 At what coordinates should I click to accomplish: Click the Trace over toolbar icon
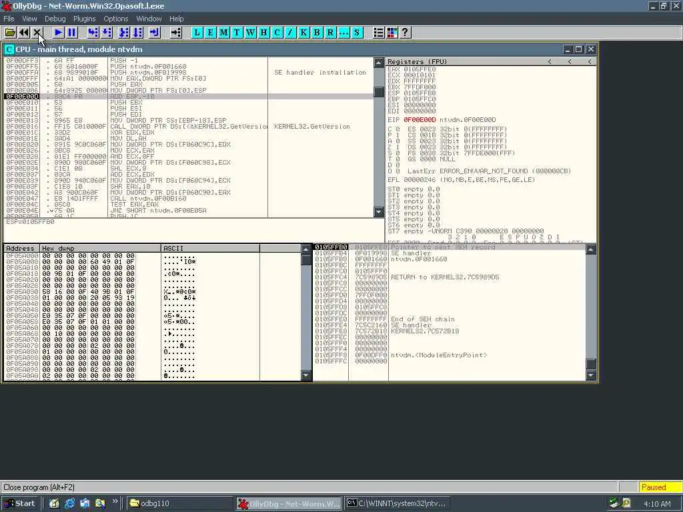[x=137, y=33]
